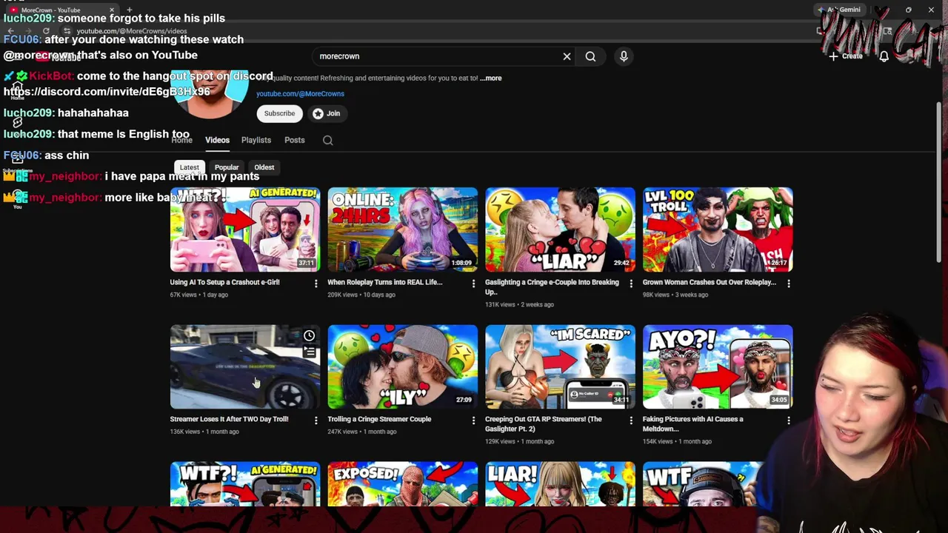Click title 'Streamer Loses It After TWO Day Troll!'
This screenshot has width=948, height=533.
click(x=229, y=419)
